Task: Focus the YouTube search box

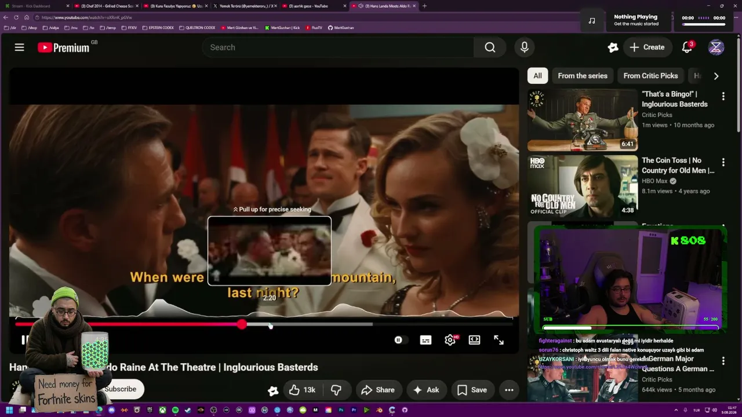Action: [x=338, y=47]
